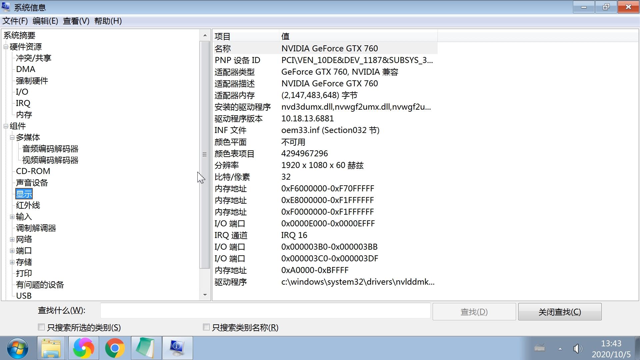The height and width of the screenshot is (360, 640).
Task: Expand the 存储 tree node
Action: point(12,262)
